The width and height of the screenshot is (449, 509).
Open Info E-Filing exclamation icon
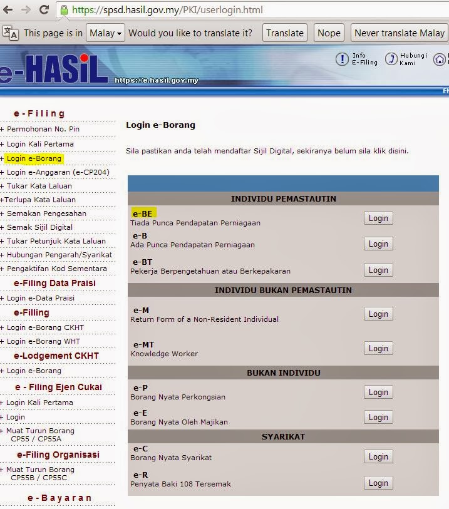click(x=342, y=59)
